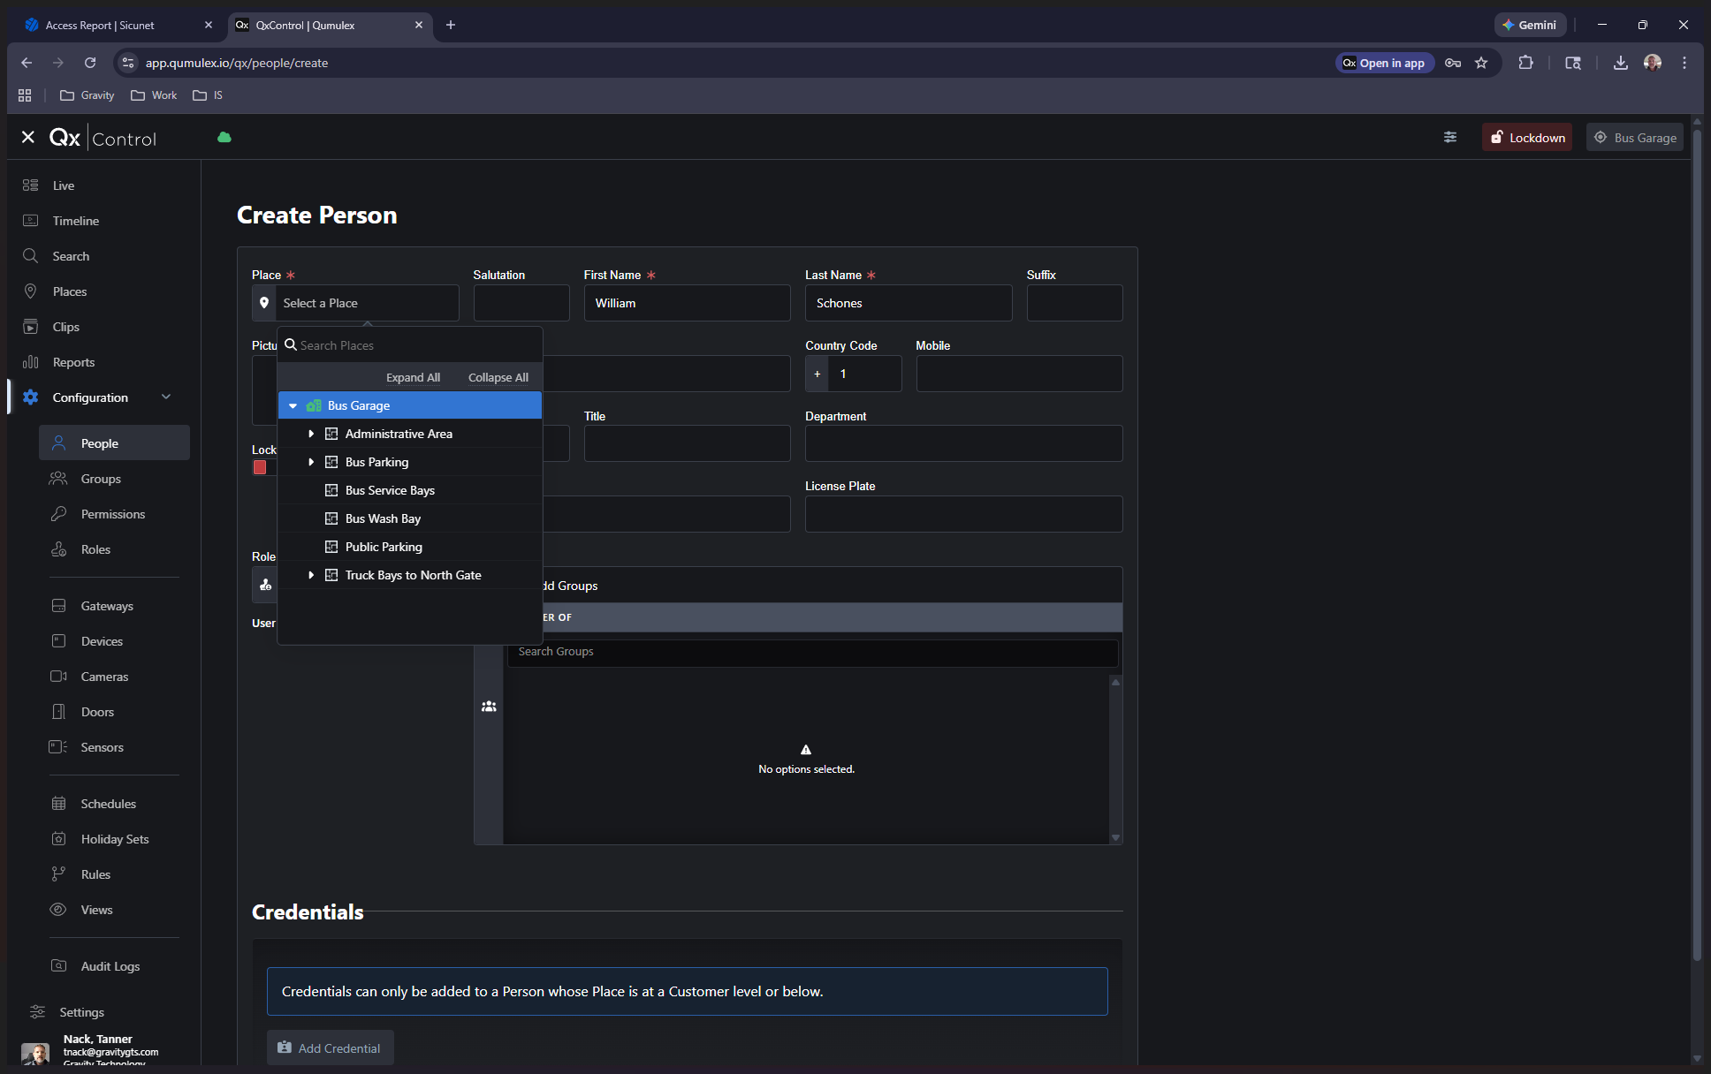The height and width of the screenshot is (1074, 1711).
Task: Expand the Administrative Area node
Action: tap(311, 434)
